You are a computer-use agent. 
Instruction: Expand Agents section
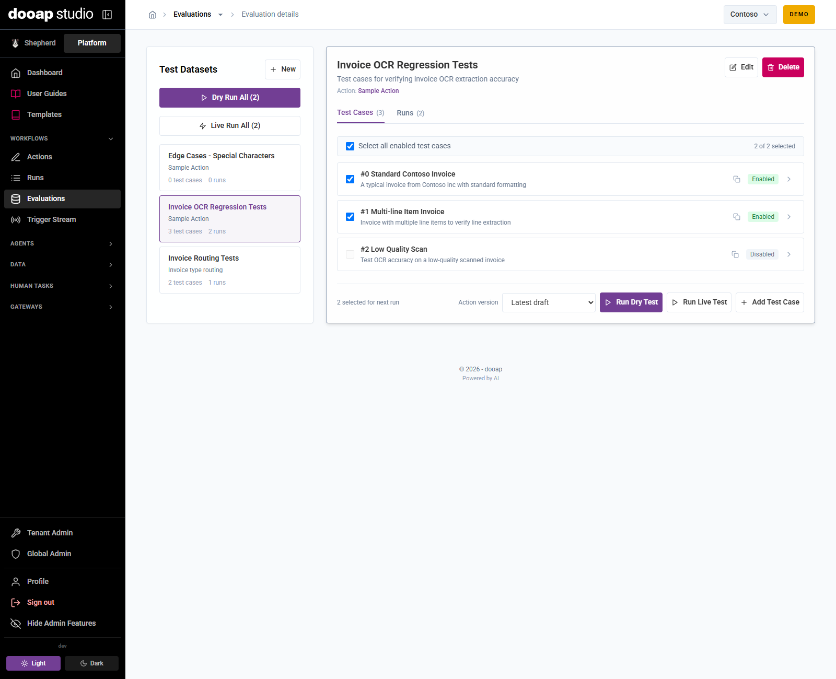click(x=62, y=243)
